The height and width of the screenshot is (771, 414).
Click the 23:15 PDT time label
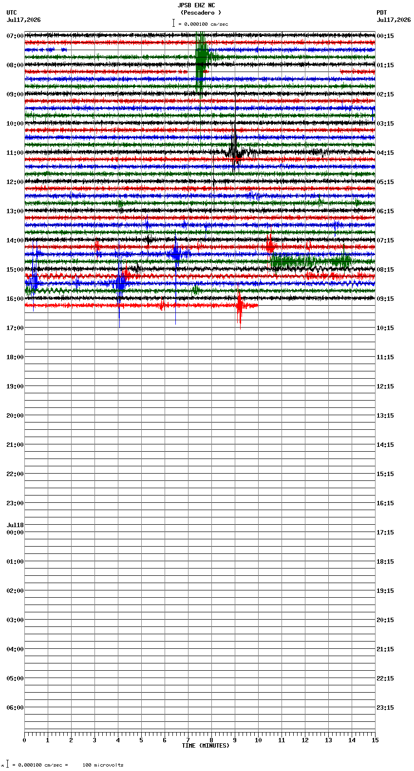tap(385, 708)
